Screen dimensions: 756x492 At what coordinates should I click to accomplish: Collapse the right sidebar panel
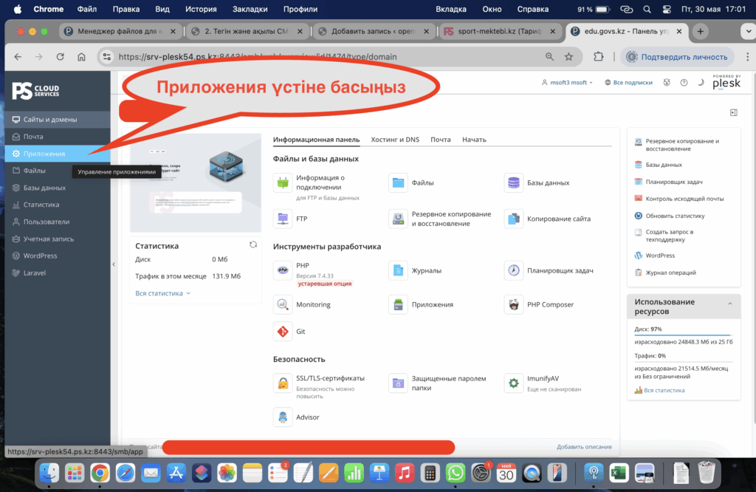[x=733, y=112]
